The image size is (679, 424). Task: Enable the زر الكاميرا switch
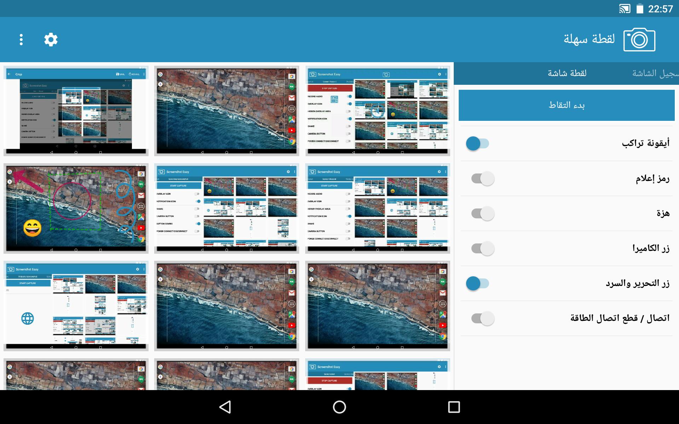483,248
